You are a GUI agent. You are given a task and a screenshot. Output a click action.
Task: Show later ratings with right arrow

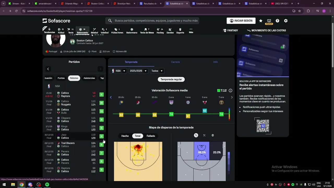232,97
